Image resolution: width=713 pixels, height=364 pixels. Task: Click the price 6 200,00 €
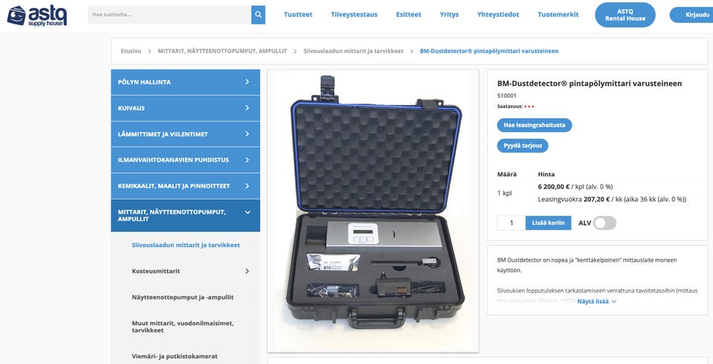click(x=554, y=187)
